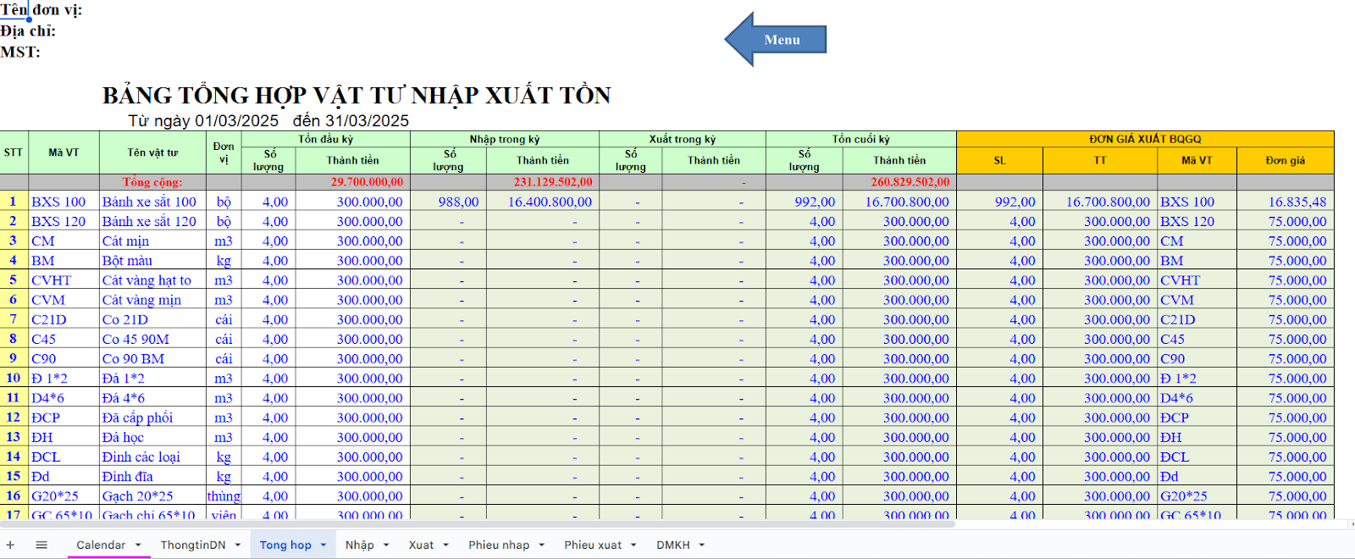Select total 231.129.502,00 cell
This screenshot has height=559, width=1355.
point(543,182)
